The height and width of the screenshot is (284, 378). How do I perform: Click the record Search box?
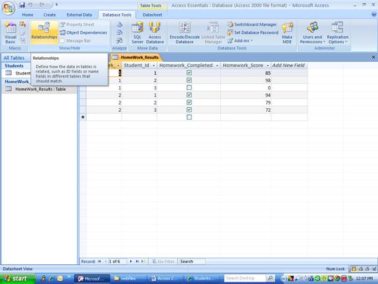(192, 262)
